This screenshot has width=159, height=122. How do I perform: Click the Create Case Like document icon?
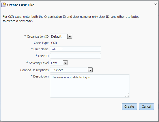[4, 5]
